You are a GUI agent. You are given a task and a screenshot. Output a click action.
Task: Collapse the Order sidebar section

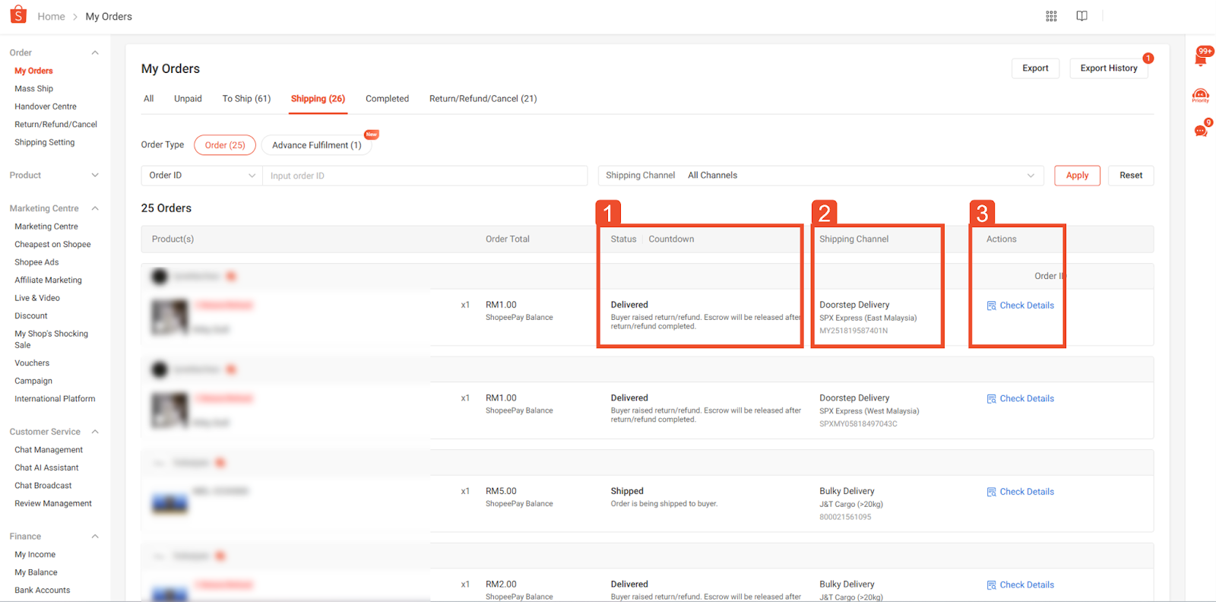pos(95,52)
